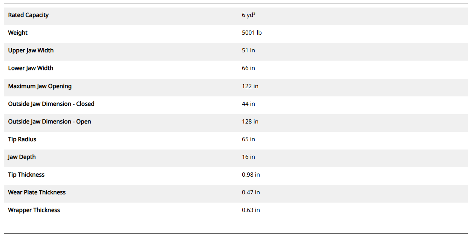Select the 5001 lb weight value
474x238 pixels.
(x=252, y=33)
